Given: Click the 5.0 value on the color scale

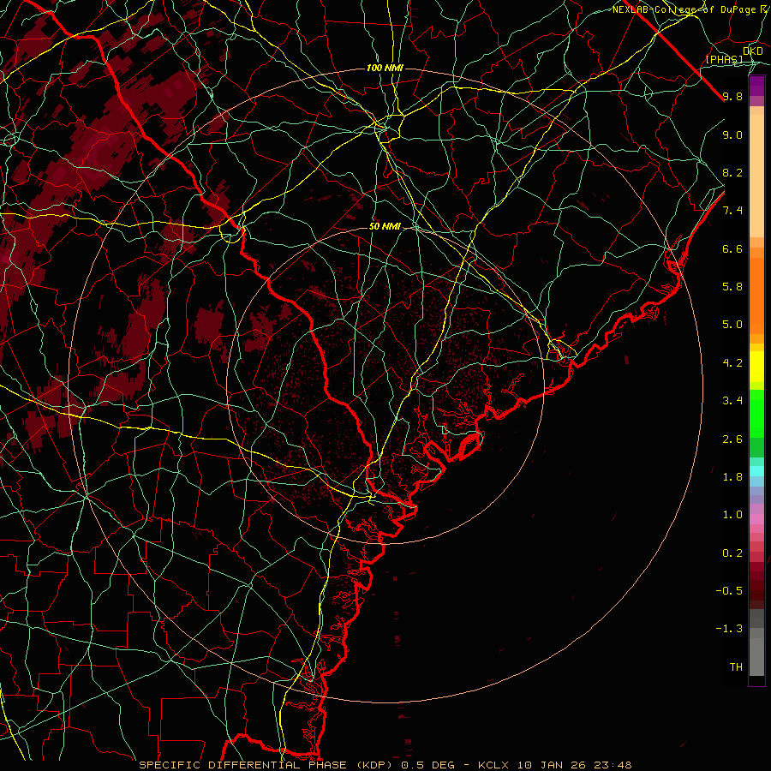Looking at the screenshot, I should pos(732,325).
